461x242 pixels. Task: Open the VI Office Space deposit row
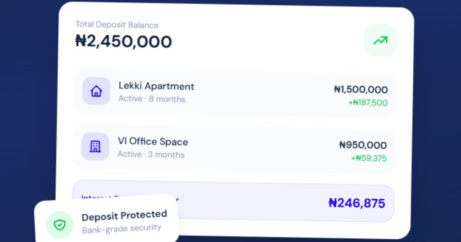pyautogui.click(x=234, y=146)
